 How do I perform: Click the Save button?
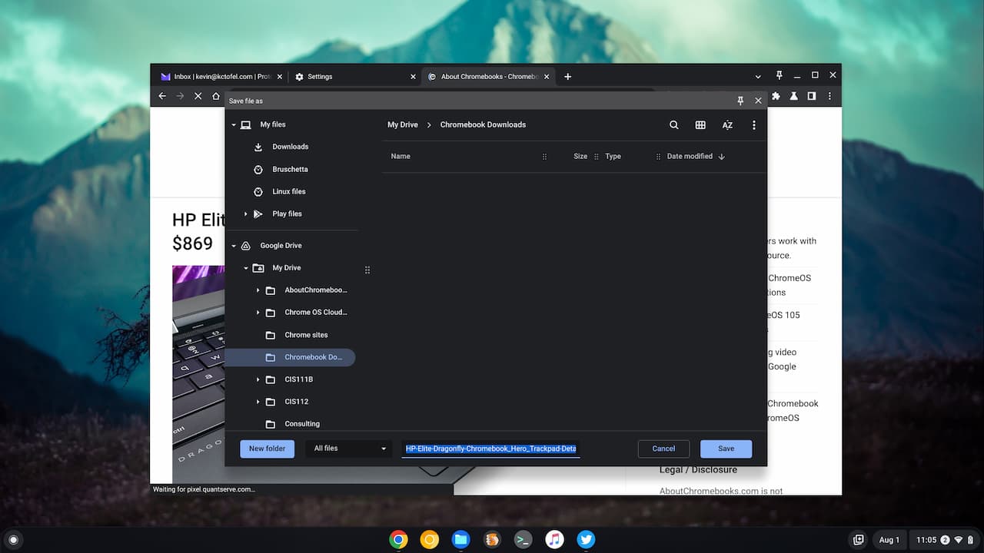(x=726, y=449)
